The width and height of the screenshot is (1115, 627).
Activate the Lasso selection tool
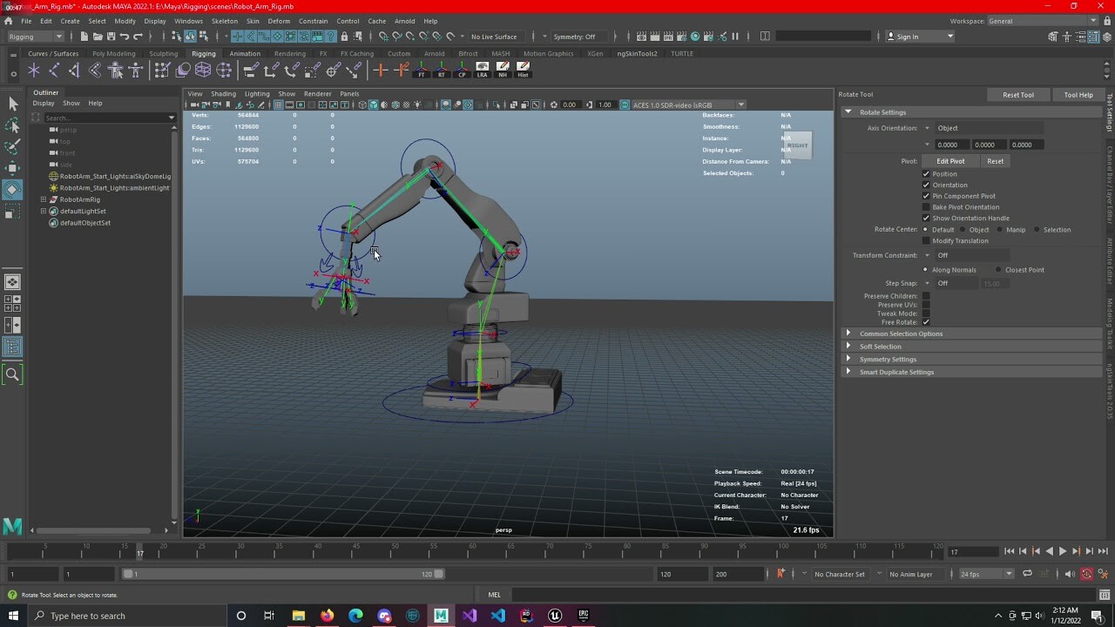(13, 125)
